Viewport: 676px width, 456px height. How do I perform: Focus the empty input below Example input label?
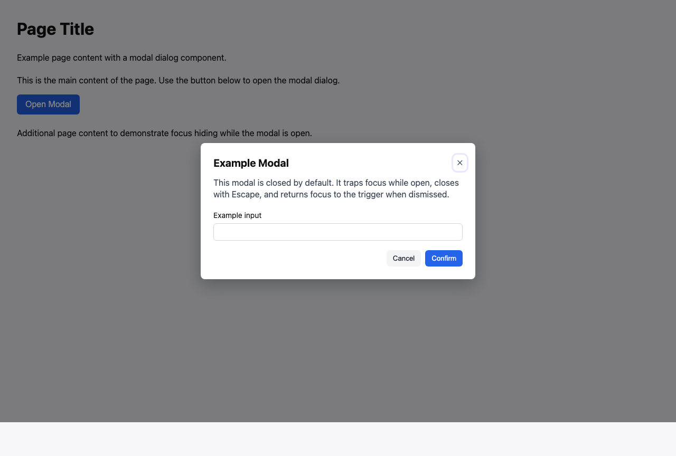click(337, 232)
